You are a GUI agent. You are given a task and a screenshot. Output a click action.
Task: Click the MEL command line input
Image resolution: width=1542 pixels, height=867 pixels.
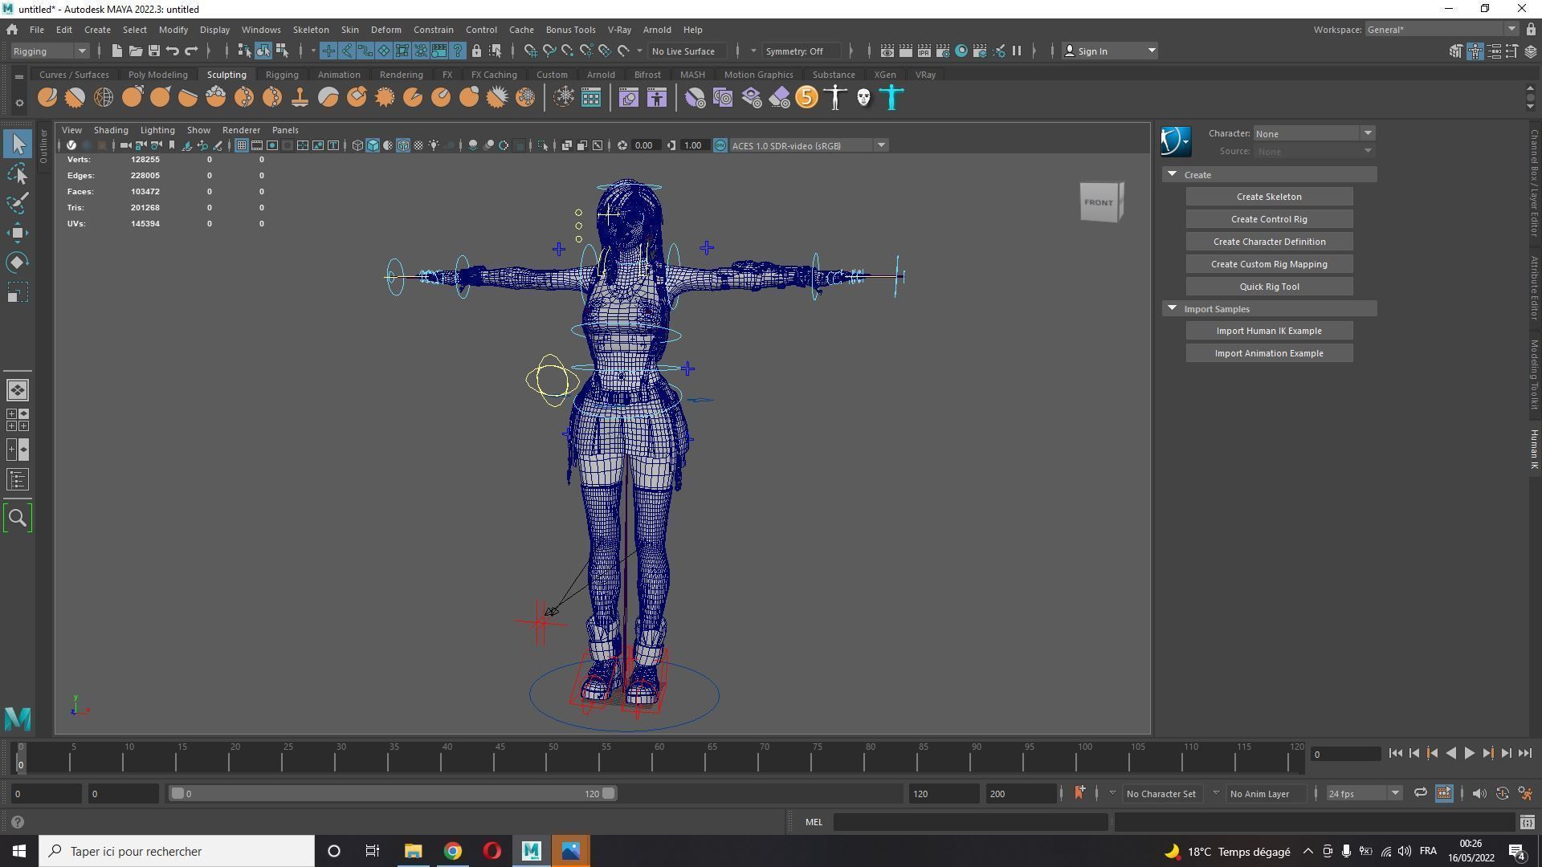coord(970,821)
